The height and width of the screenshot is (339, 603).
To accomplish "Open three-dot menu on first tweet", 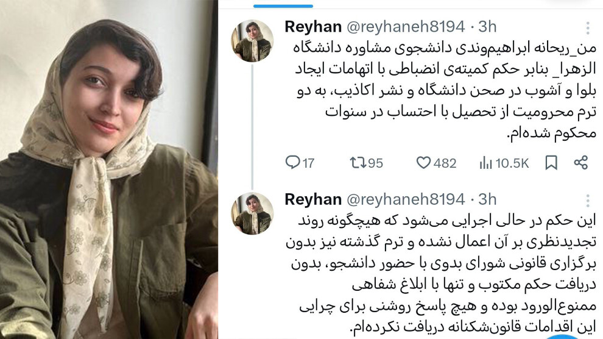I will (588, 27).
